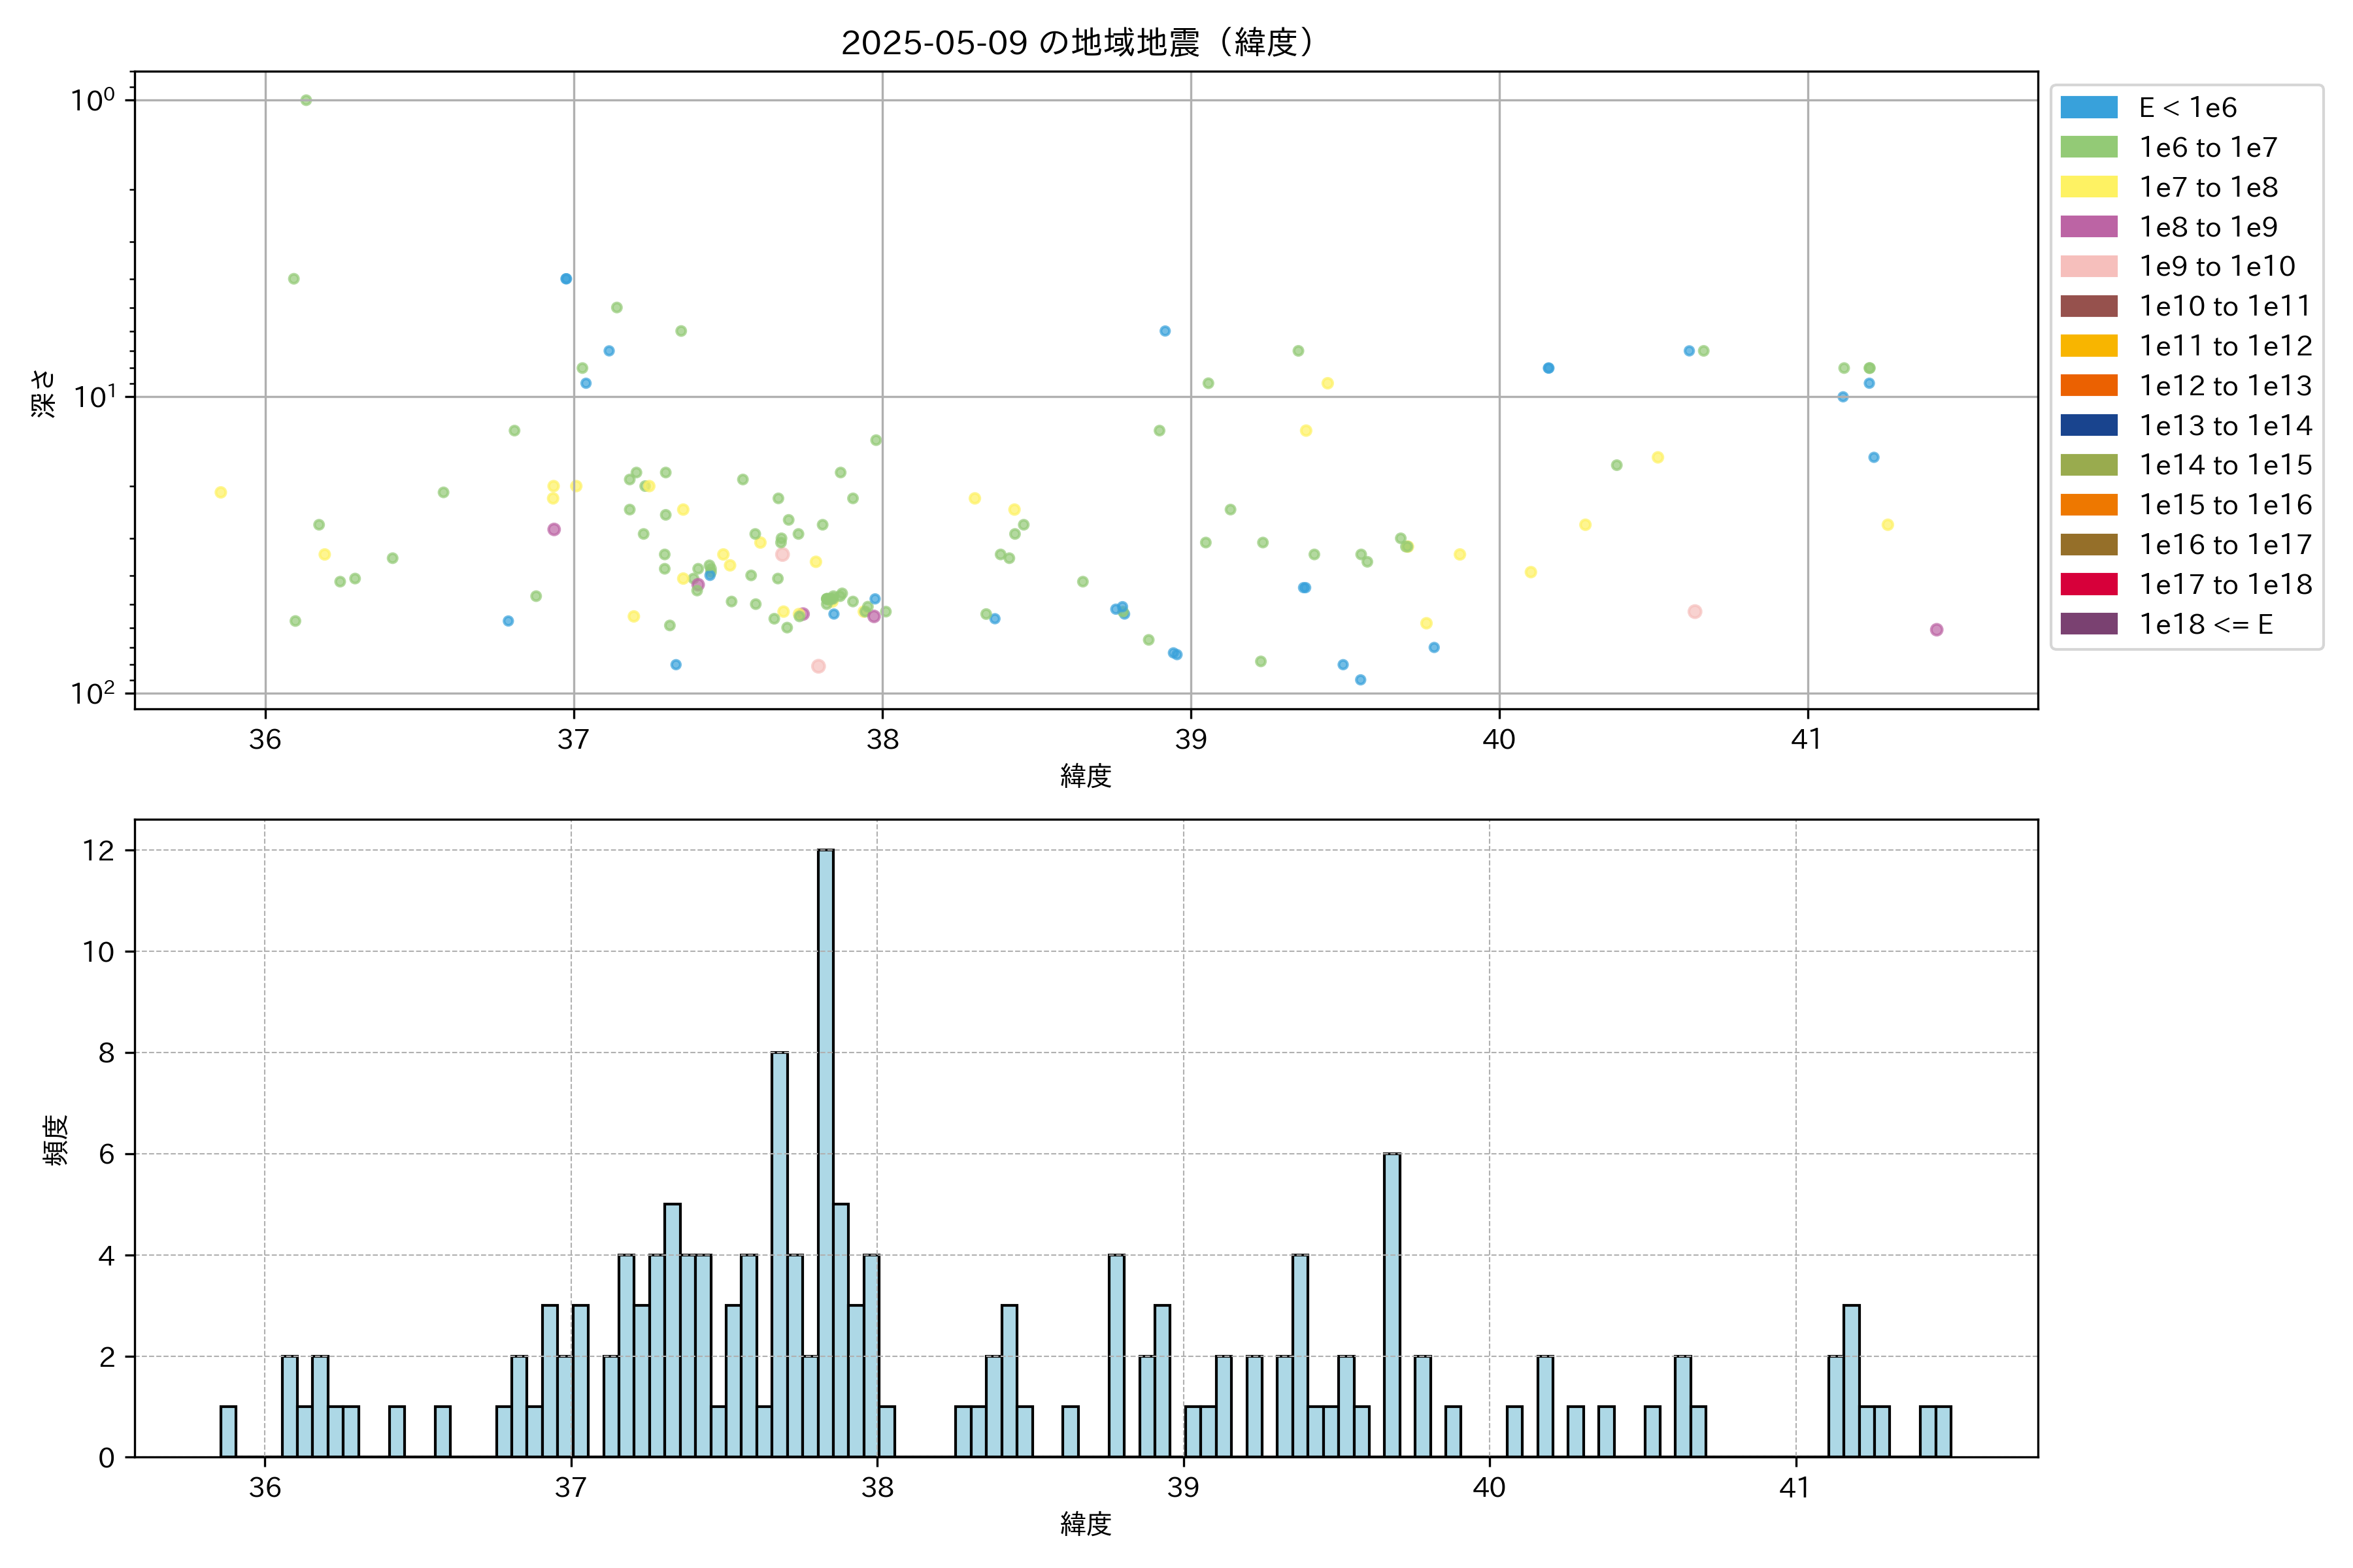The width and height of the screenshot is (2353, 1568).
Task: Click the yellow 1e7 to 1e8 swatch
Action: pos(2089,187)
